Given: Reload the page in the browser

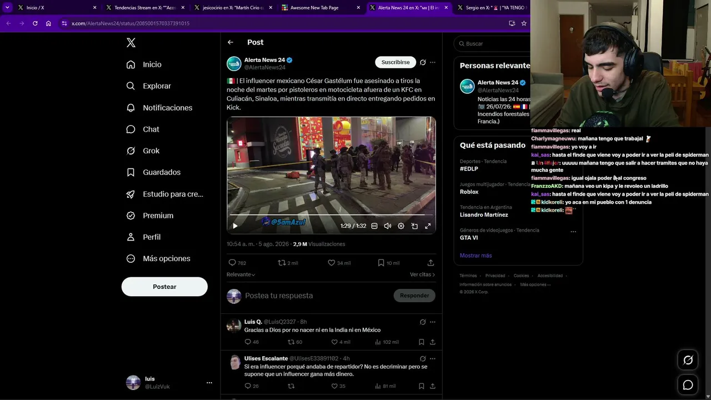Looking at the screenshot, I should click(x=35, y=23).
